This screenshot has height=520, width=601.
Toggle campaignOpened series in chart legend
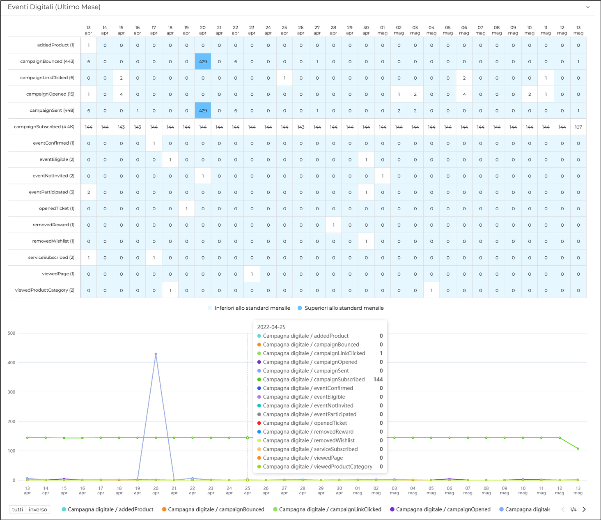(440, 509)
